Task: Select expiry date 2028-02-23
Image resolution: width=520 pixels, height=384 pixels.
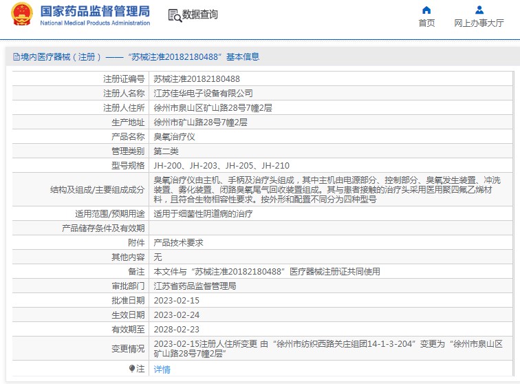Action: pos(176,329)
